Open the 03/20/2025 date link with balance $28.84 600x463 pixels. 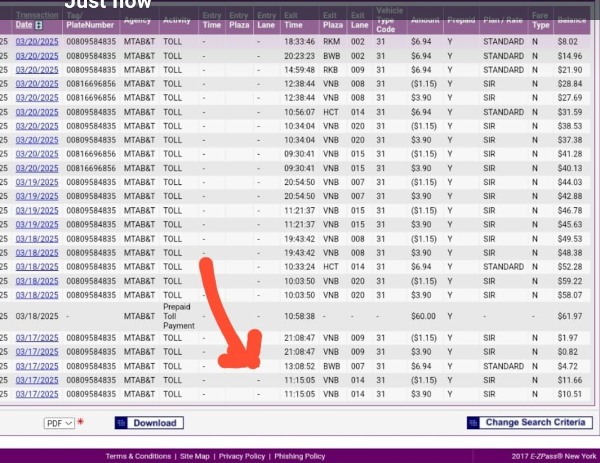[37, 84]
